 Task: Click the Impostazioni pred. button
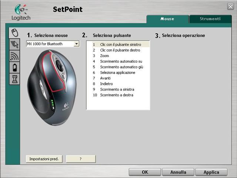point(44,159)
